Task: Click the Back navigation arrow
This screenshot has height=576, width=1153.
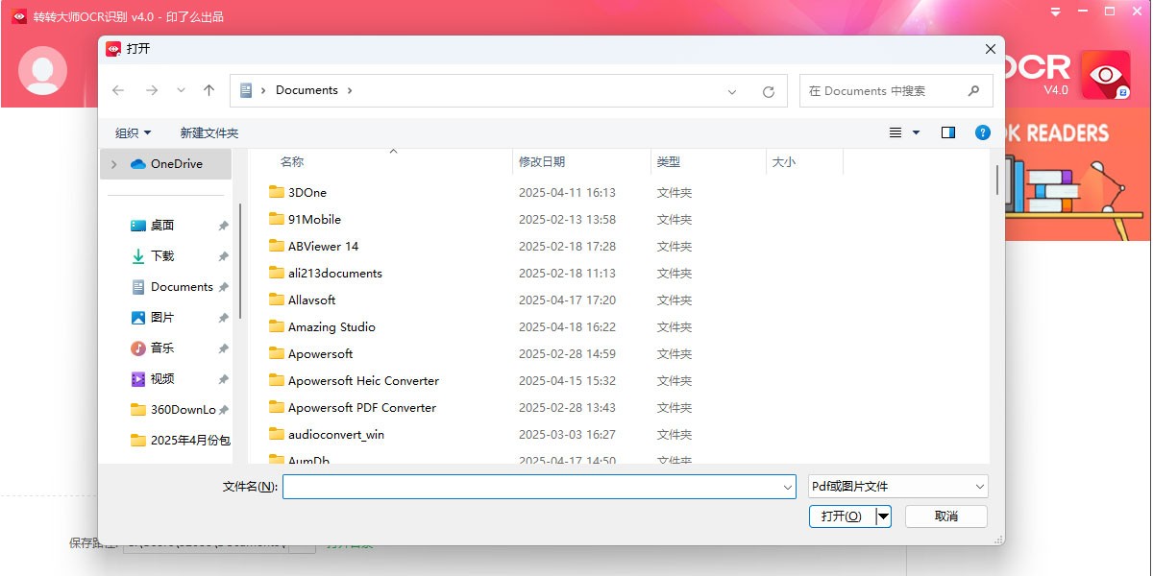Action: coord(118,90)
